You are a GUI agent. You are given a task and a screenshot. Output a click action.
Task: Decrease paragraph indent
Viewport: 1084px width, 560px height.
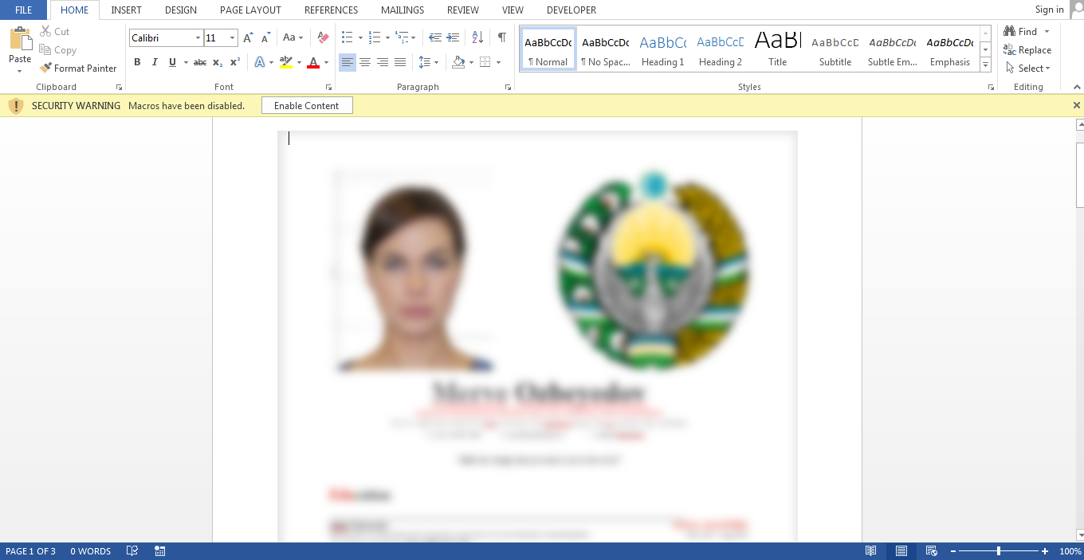coord(435,38)
